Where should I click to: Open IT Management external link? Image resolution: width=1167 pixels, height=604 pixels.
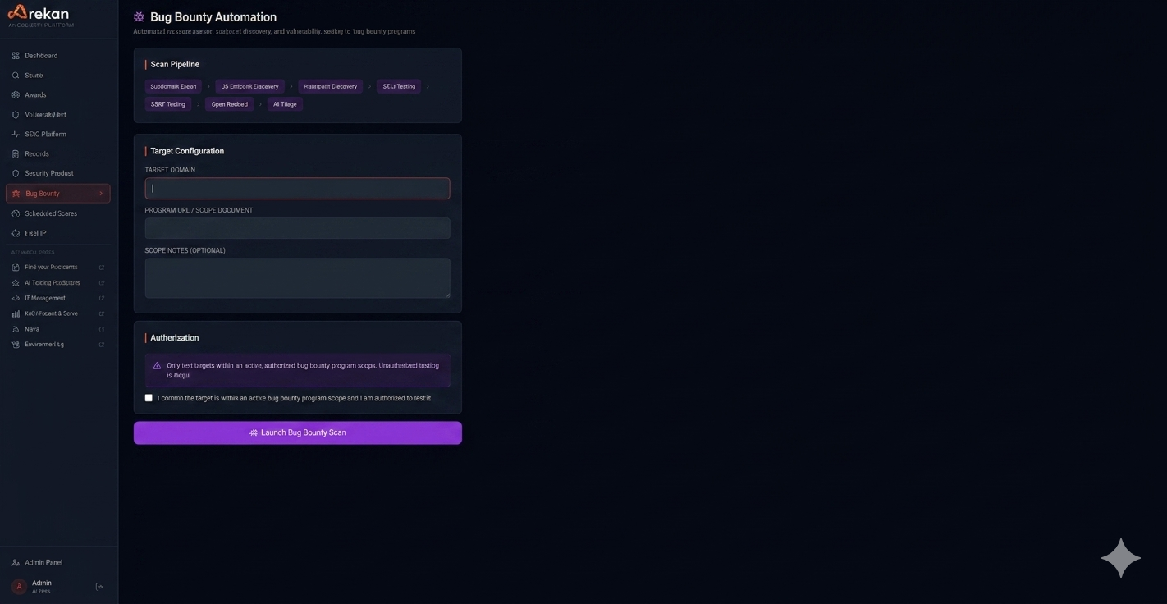point(45,298)
